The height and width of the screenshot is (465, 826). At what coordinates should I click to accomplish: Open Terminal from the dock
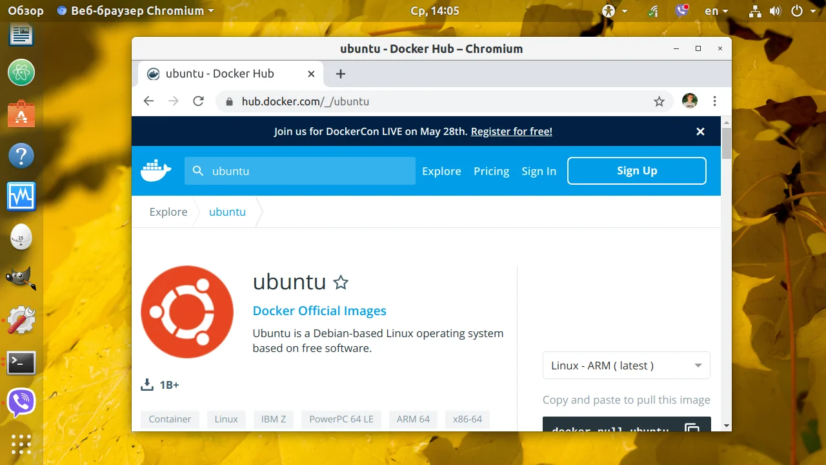21,362
